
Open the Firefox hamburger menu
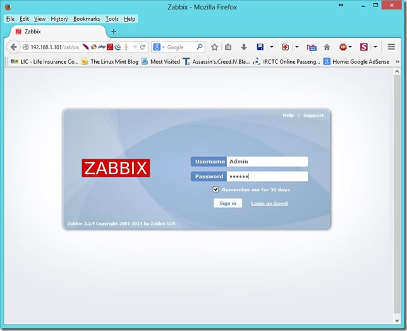click(x=391, y=47)
